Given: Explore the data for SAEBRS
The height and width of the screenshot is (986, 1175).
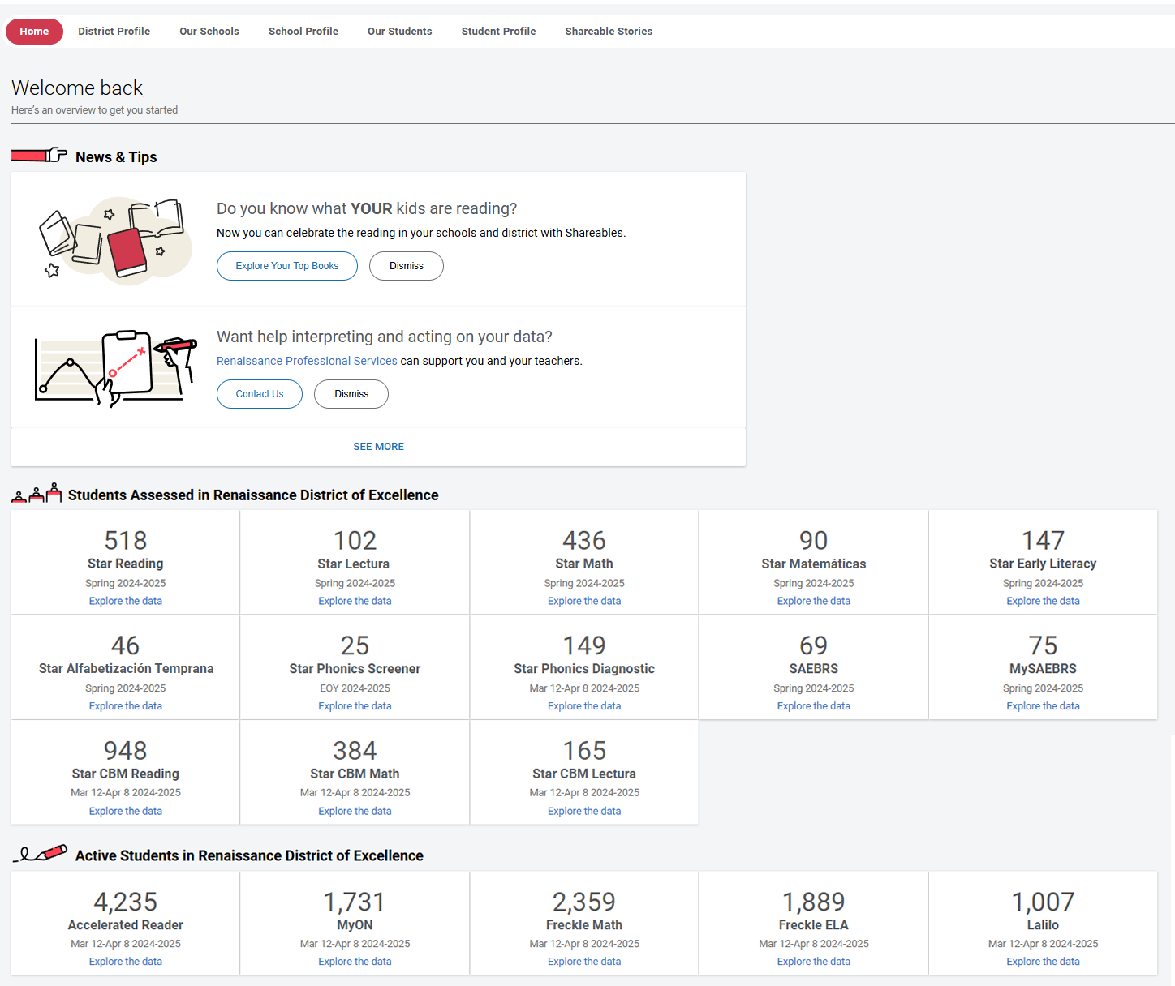Looking at the screenshot, I should [x=814, y=706].
